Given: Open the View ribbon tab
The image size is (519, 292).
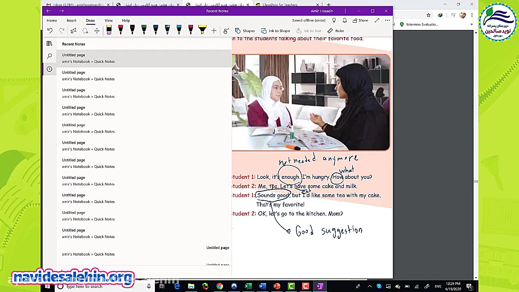Looking at the screenshot, I should [109, 20].
